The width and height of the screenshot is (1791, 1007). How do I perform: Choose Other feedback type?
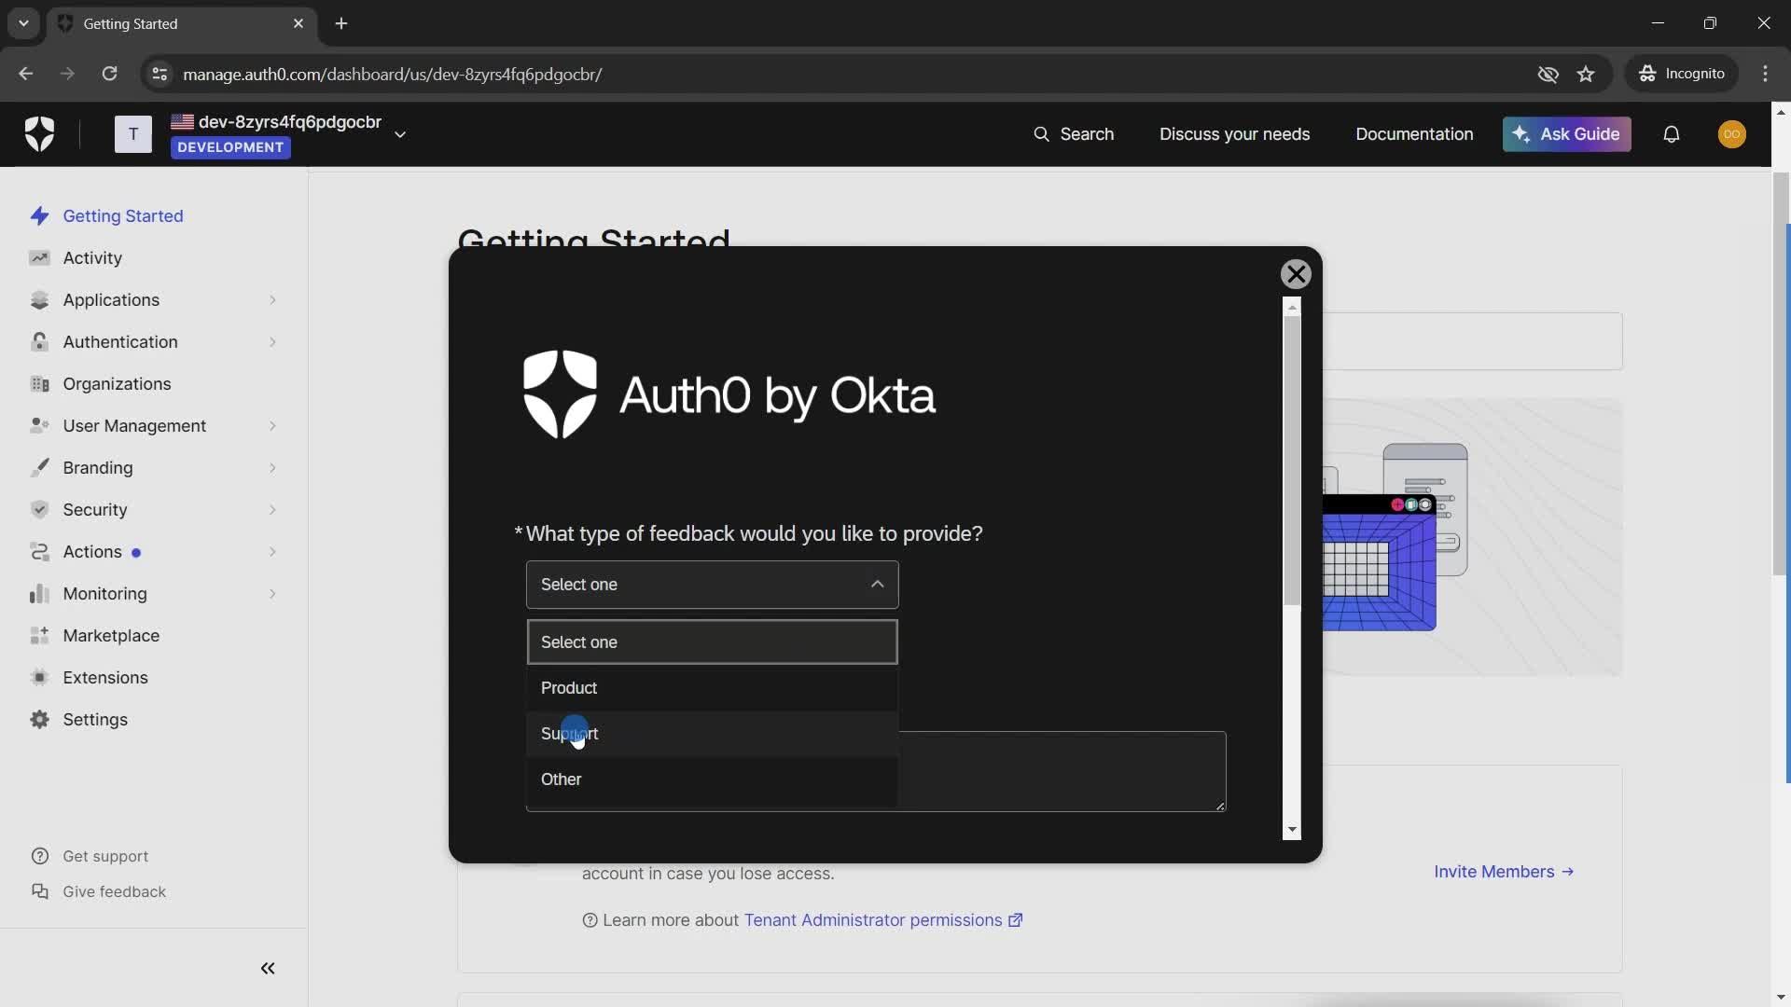pos(712,779)
